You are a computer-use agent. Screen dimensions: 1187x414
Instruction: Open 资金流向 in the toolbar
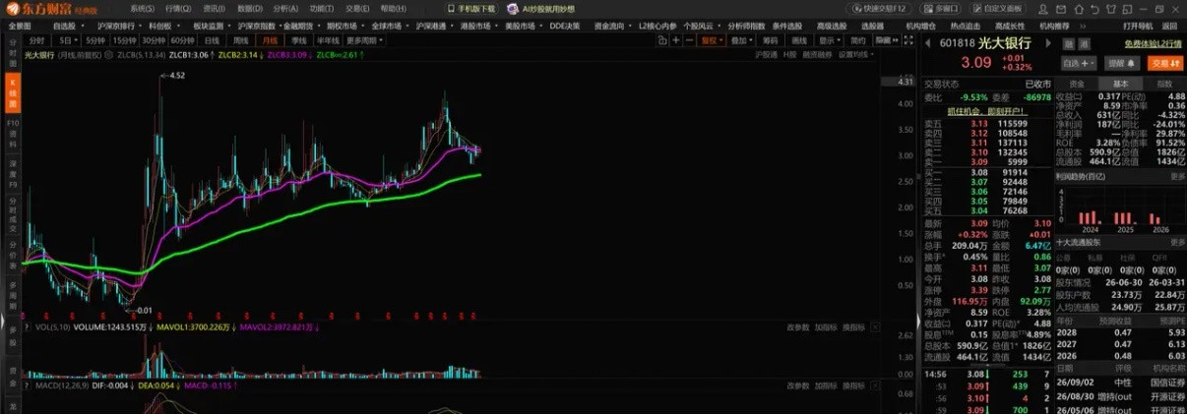click(x=610, y=26)
